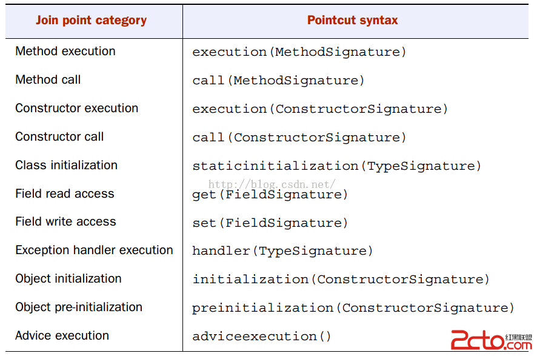Select the "Advice execution" row label
This screenshot has width=534, height=356.
tap(62, 336)
